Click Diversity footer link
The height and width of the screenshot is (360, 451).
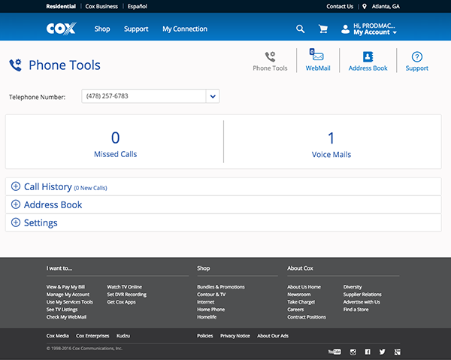tap(353, 286)
